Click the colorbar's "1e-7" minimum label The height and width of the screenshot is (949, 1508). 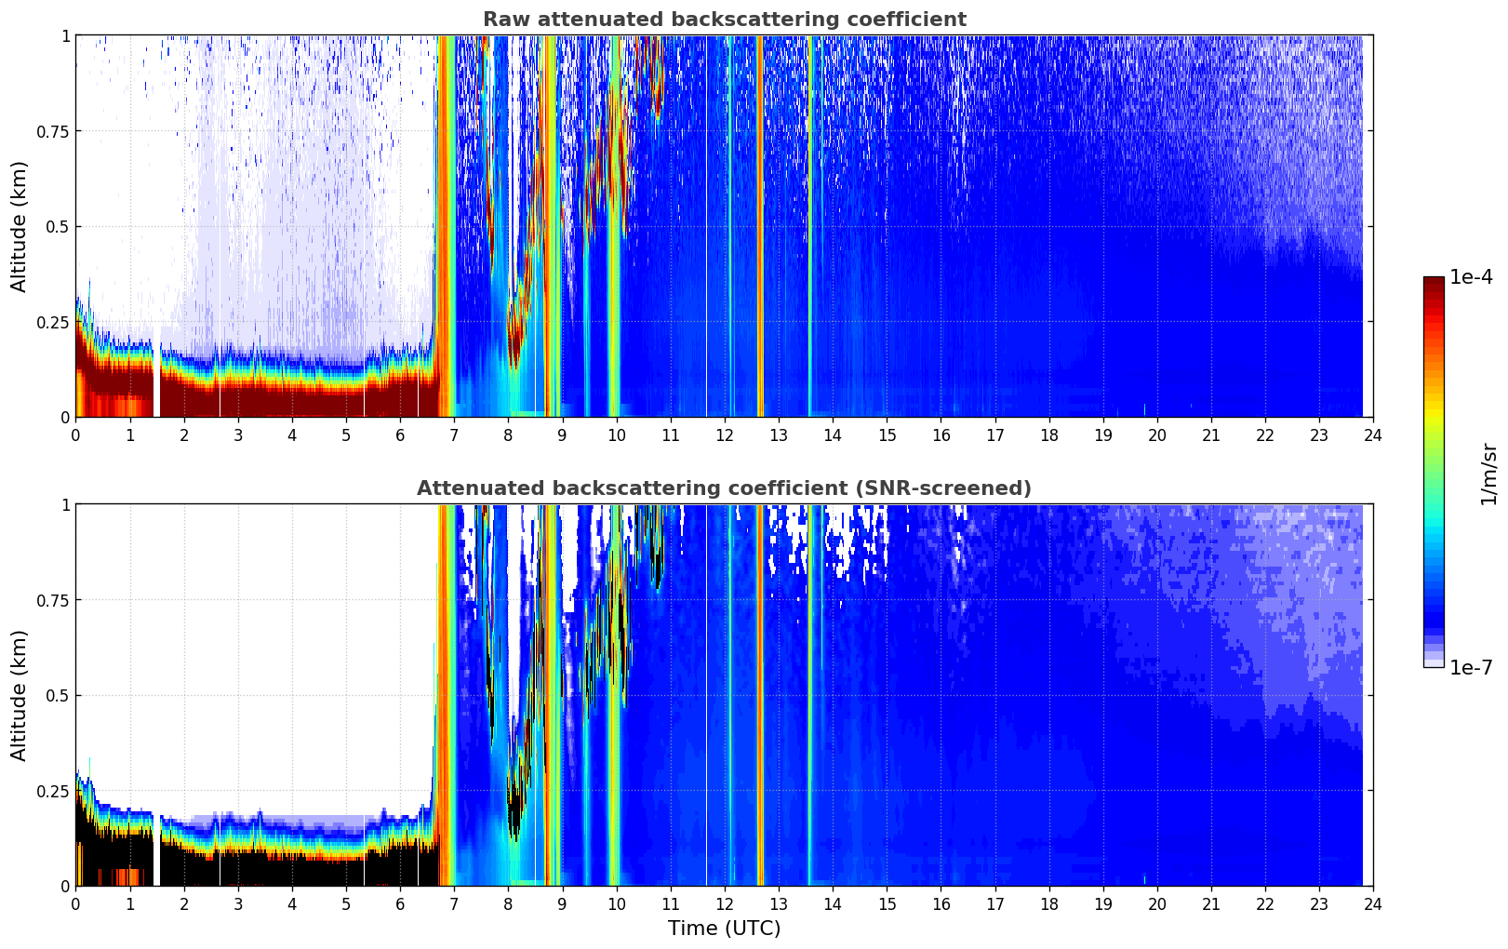[x=1471, y=667]
